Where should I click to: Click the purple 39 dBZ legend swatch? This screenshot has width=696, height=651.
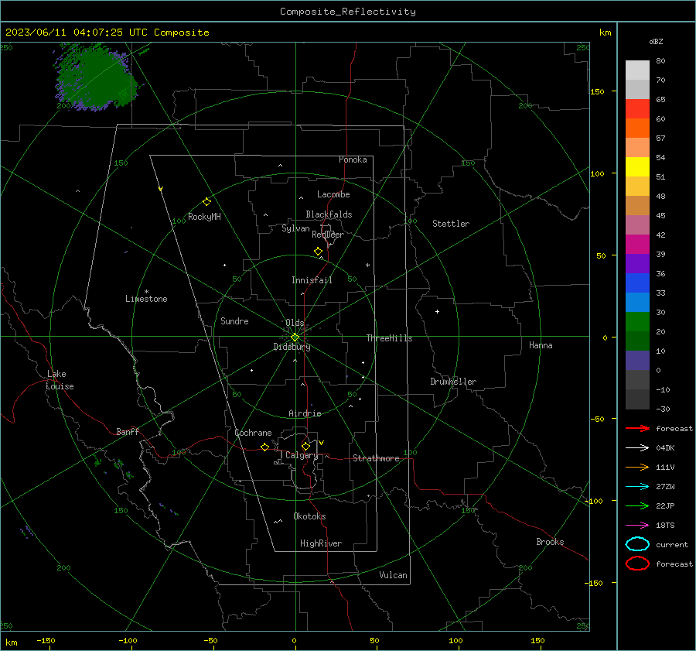(x=637, y=263)
